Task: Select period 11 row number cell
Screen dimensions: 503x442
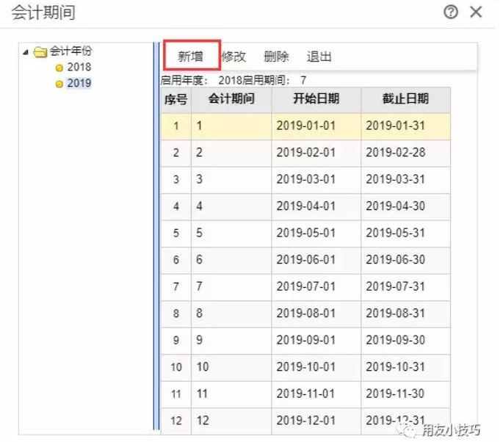Action: [x=176, y=394]
